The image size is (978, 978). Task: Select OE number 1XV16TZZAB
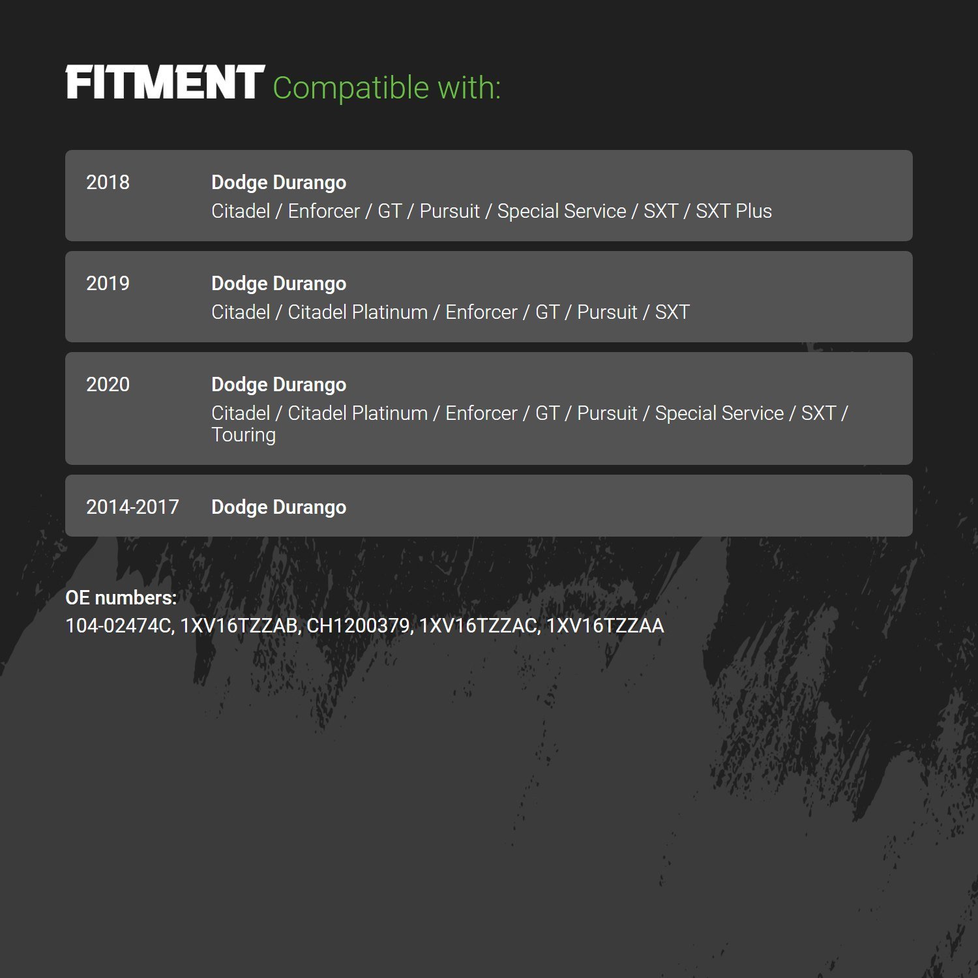coord(239,626)
